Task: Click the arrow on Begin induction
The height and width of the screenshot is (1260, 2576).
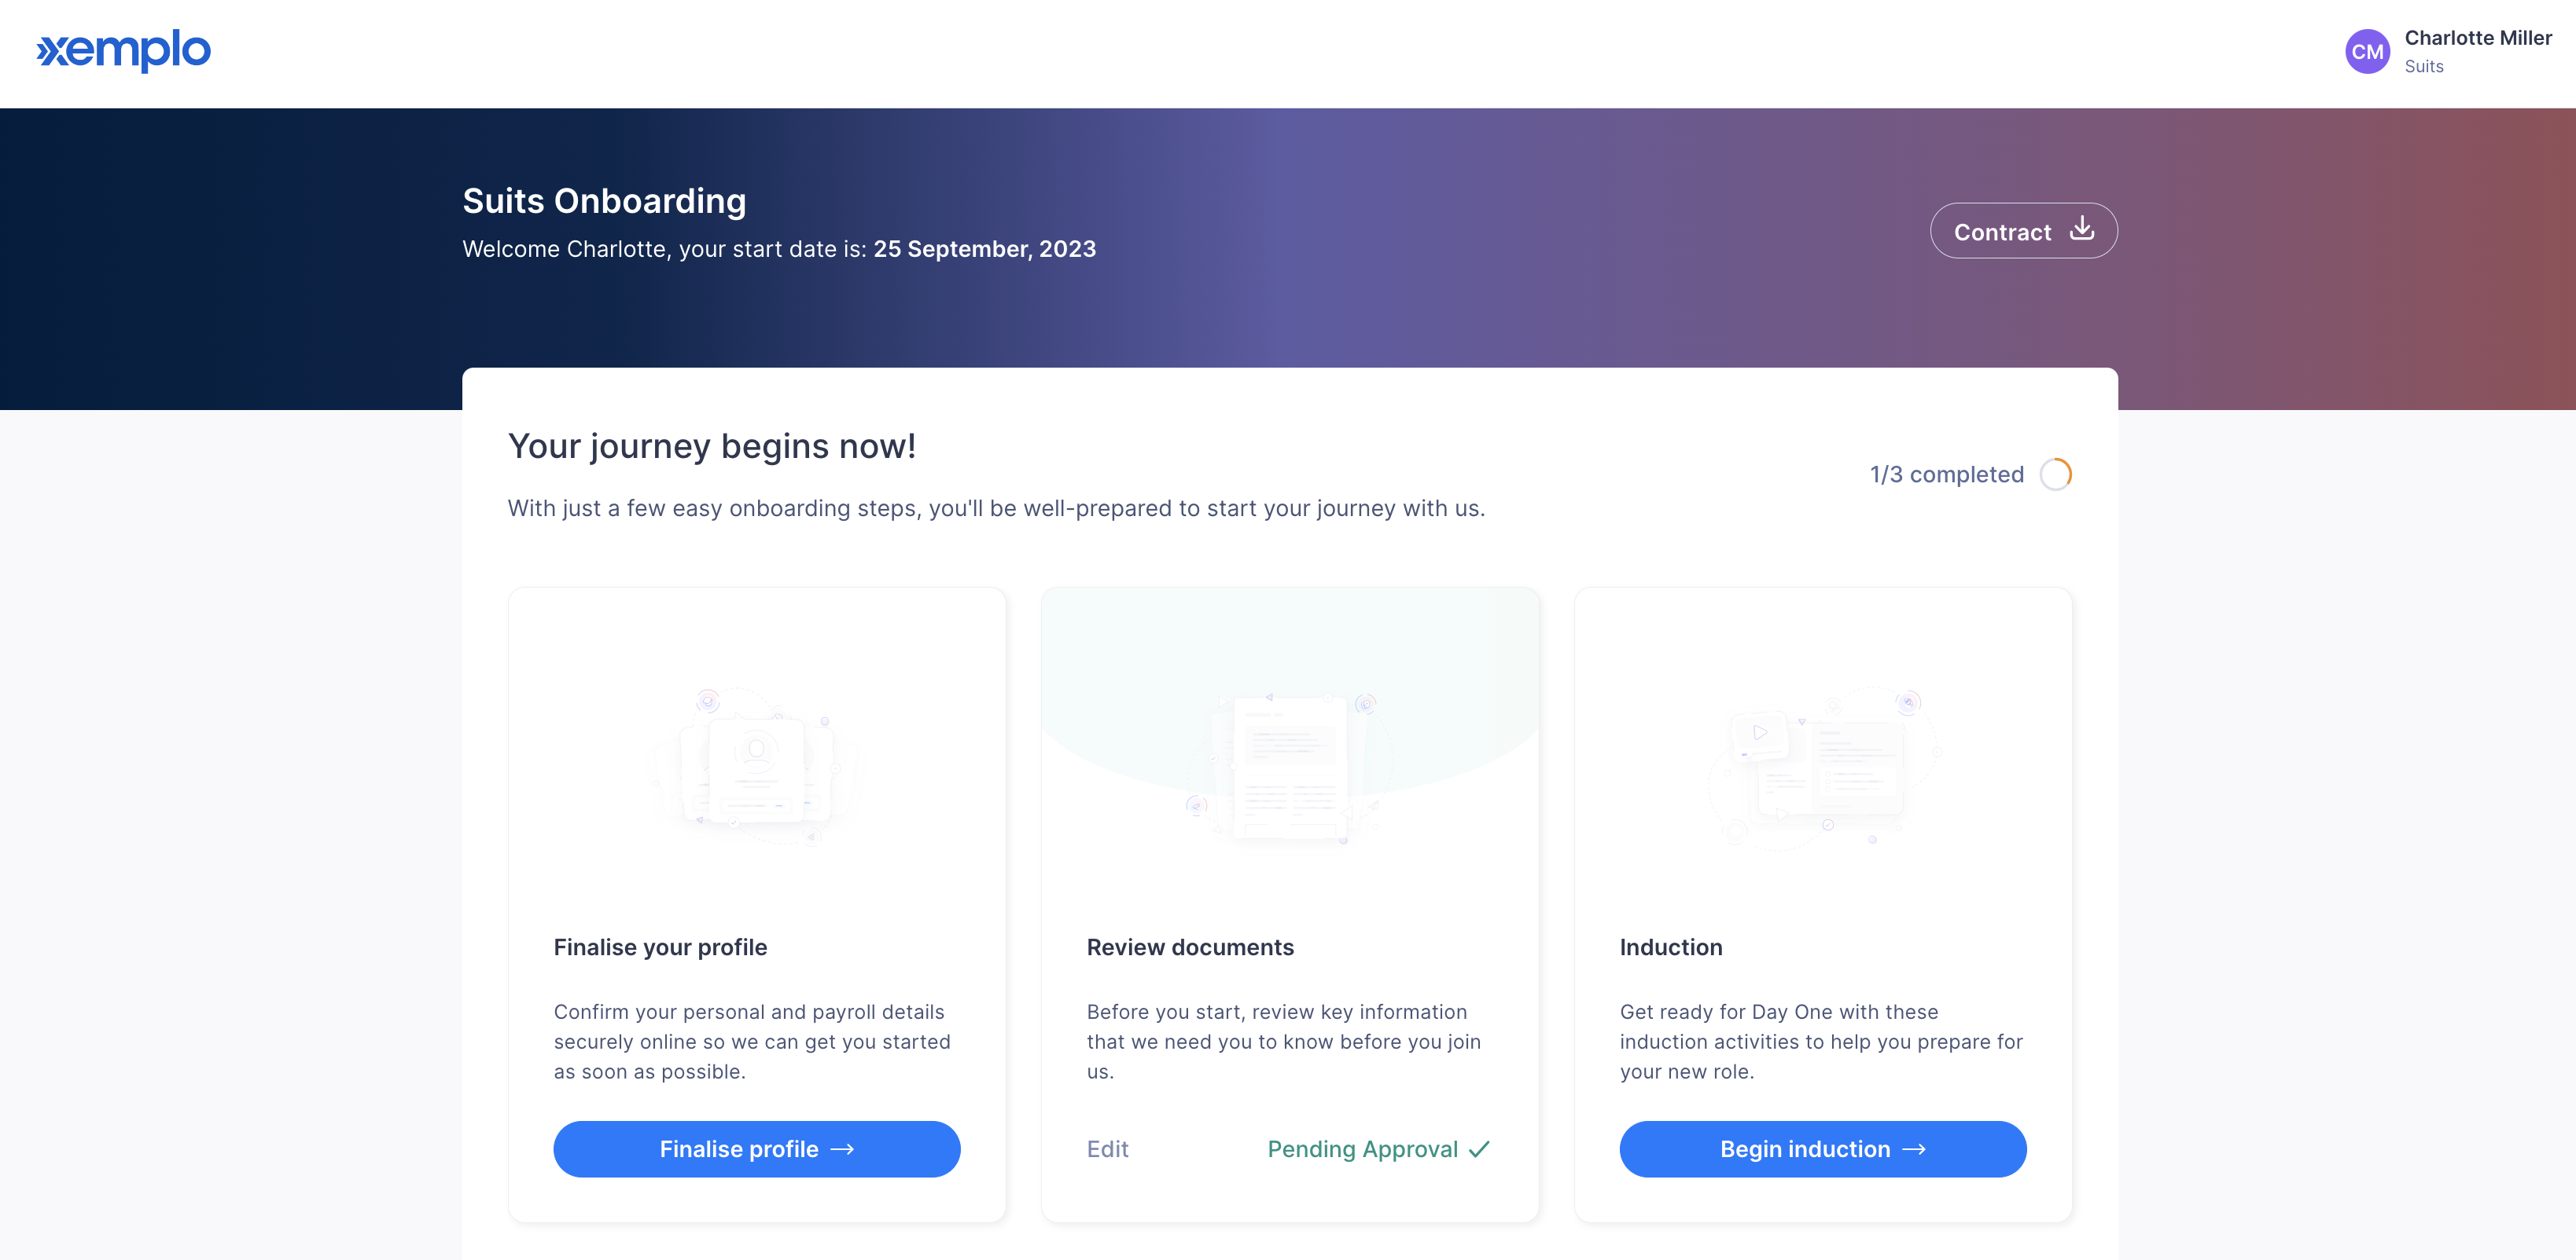Action: point(1914,1149)
